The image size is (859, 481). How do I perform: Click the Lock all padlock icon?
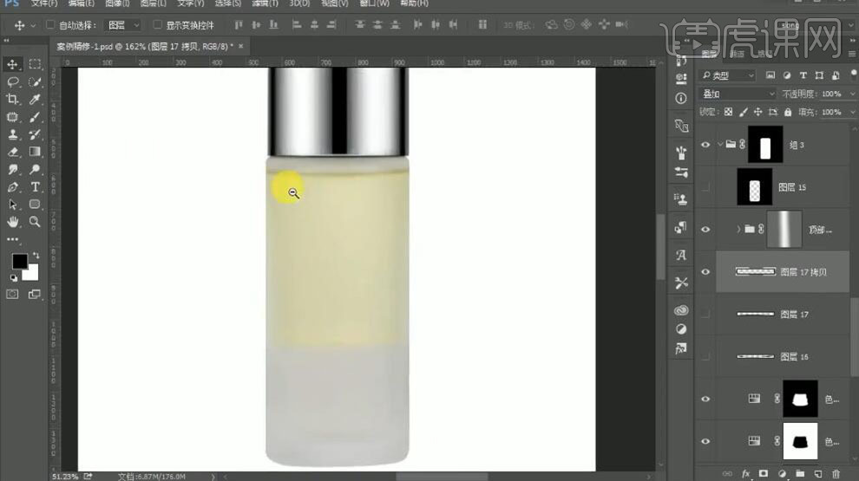click(787, 112)
